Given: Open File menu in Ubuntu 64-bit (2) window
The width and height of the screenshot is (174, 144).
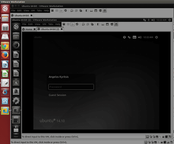Looking at the screenshot, I should tap(24, 24).
